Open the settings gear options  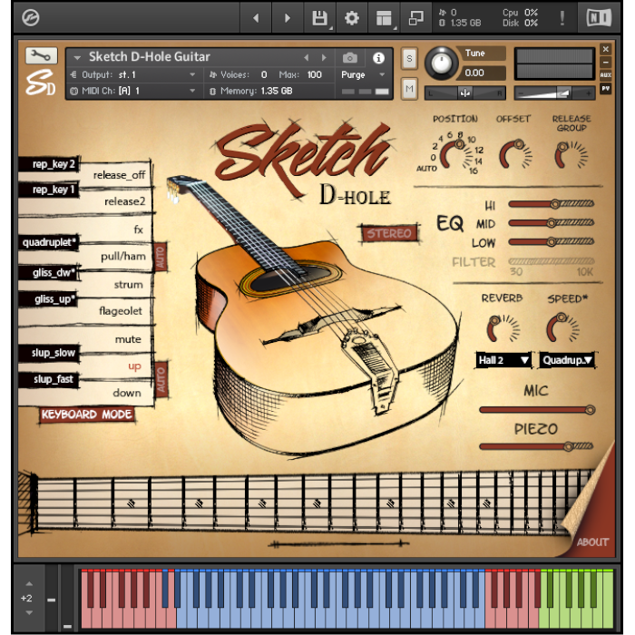[351, 18]
